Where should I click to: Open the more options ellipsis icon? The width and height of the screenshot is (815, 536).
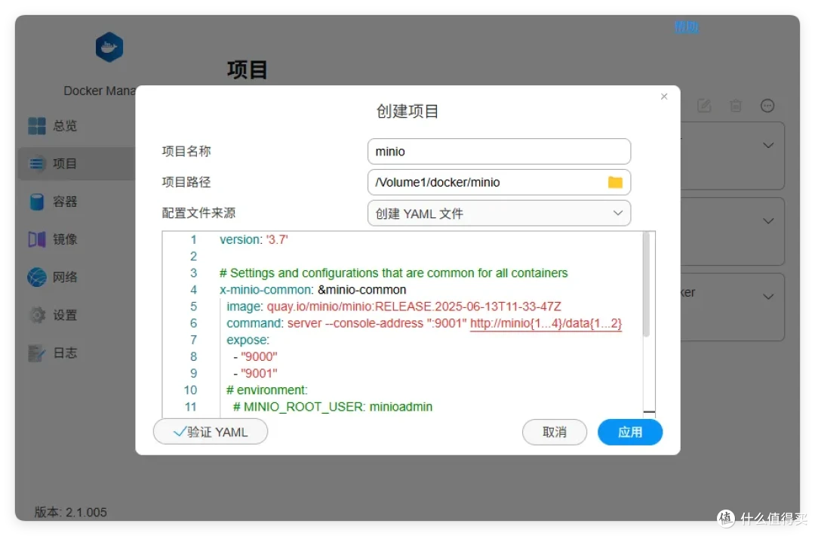click(x=767, y=106)
